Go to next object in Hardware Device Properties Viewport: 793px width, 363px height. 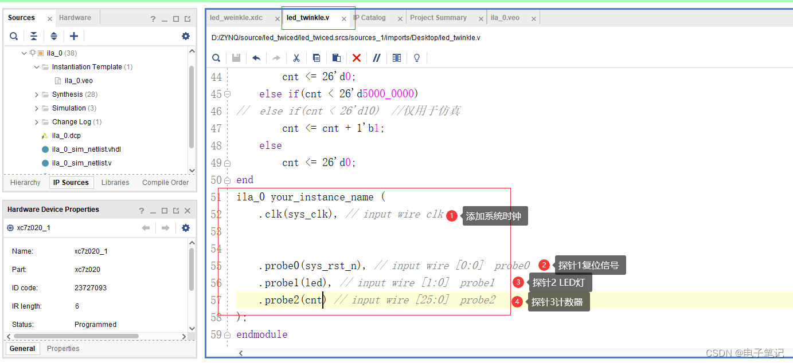pyautogui.click(x=165, y=228)
